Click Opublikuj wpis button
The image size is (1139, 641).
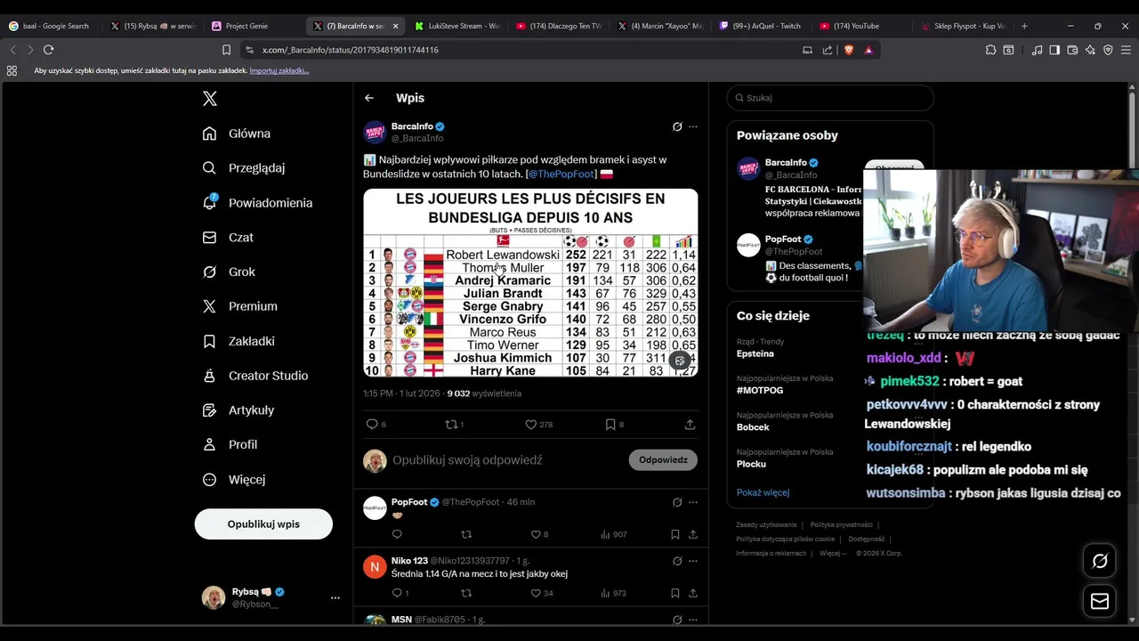coord(263,523)
